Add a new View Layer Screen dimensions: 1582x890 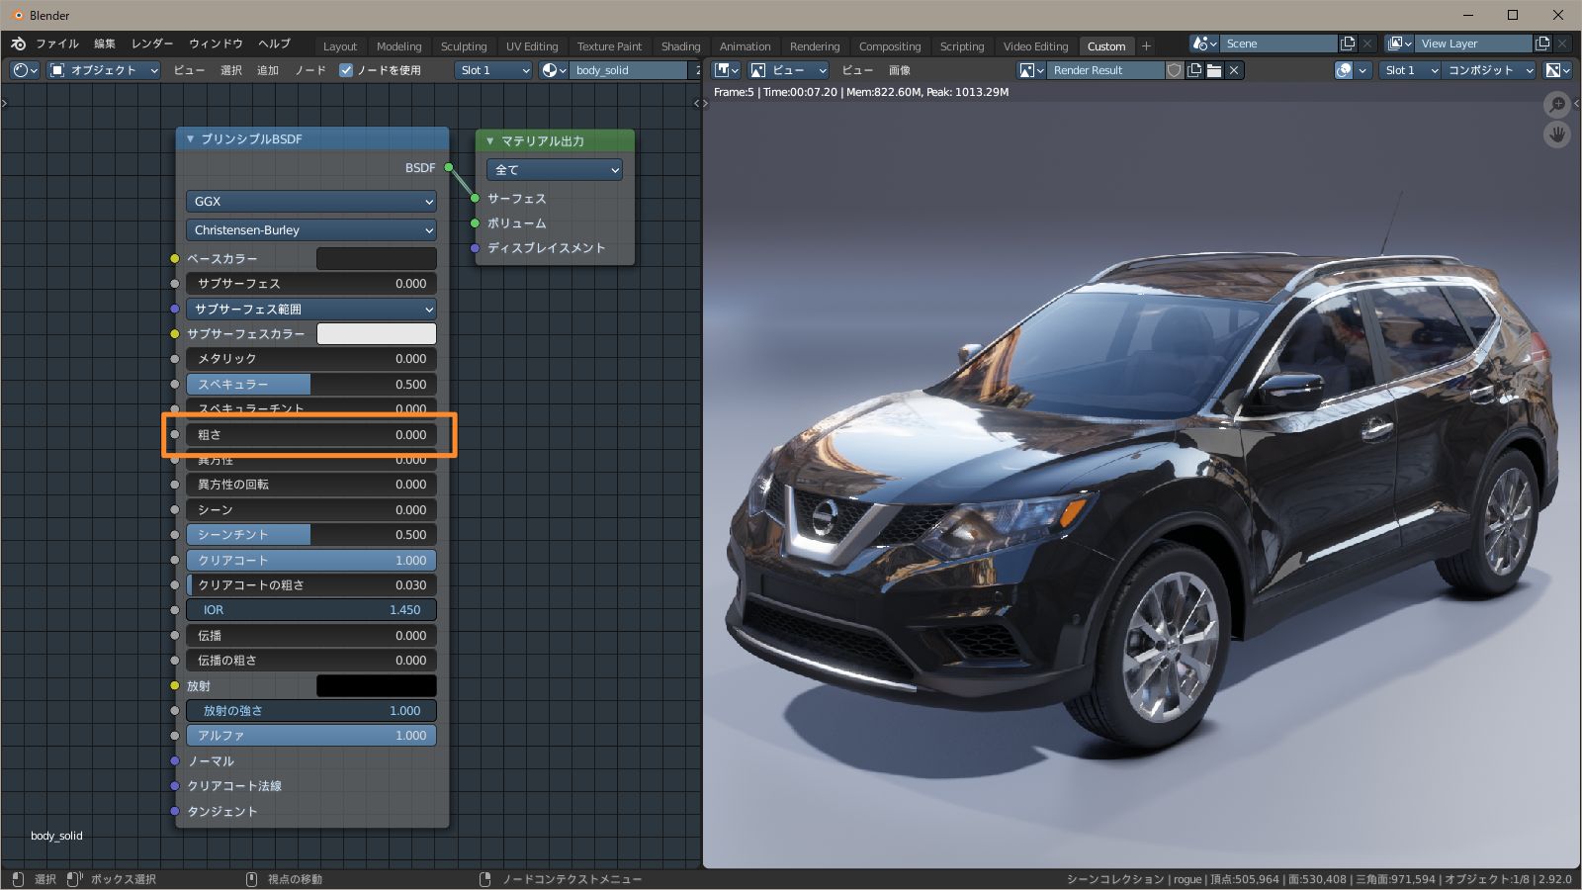1542,44
